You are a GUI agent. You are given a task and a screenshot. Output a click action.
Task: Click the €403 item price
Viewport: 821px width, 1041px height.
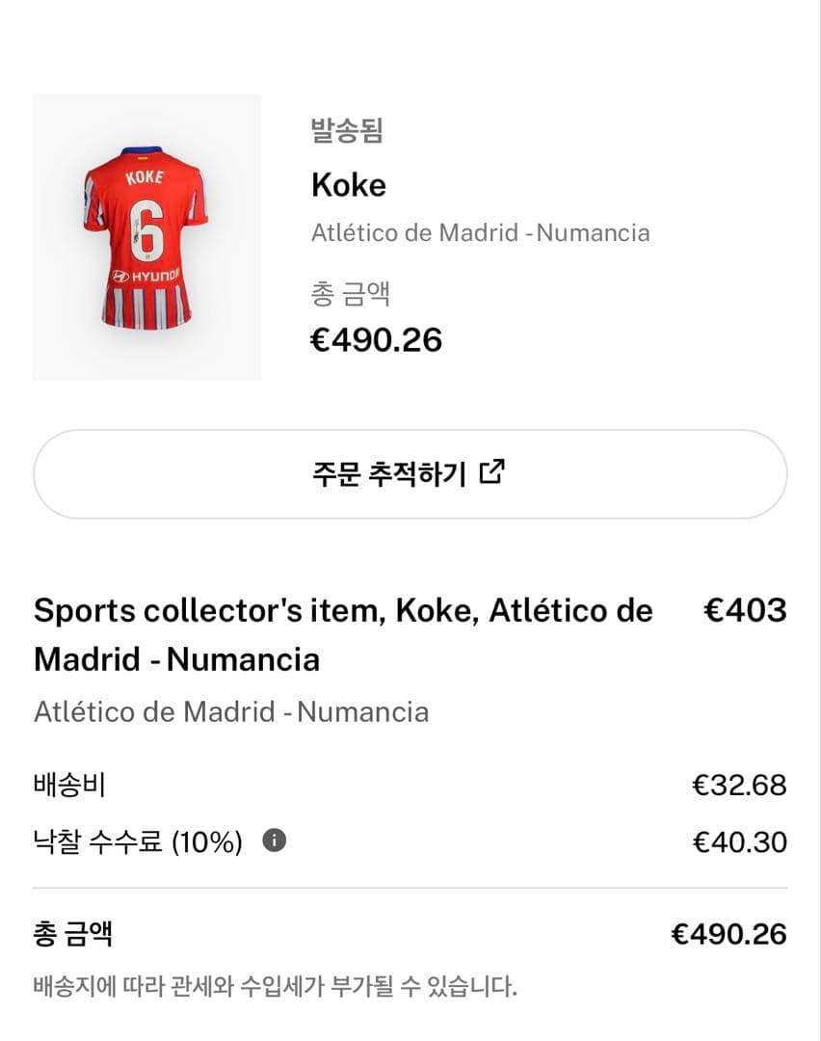click(745, 610)
